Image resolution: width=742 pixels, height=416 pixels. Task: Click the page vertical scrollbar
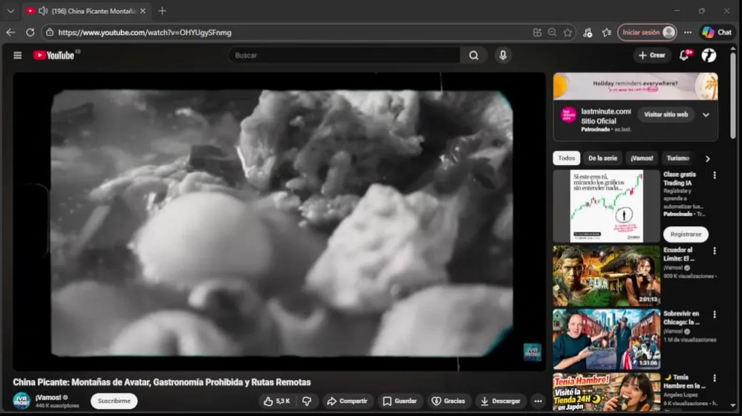[x=733, y=95]
